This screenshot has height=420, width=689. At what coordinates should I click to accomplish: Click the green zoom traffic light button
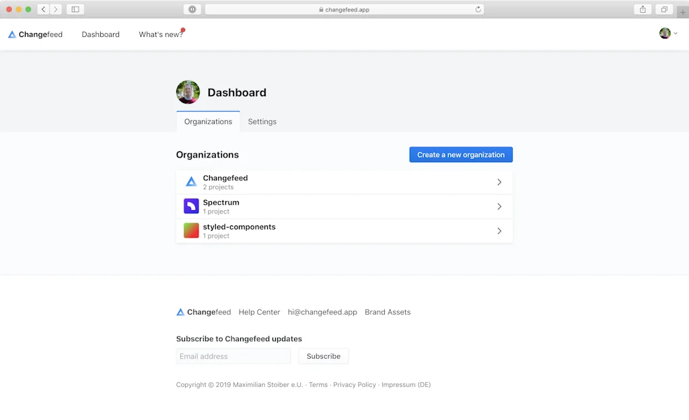(28, 9)
